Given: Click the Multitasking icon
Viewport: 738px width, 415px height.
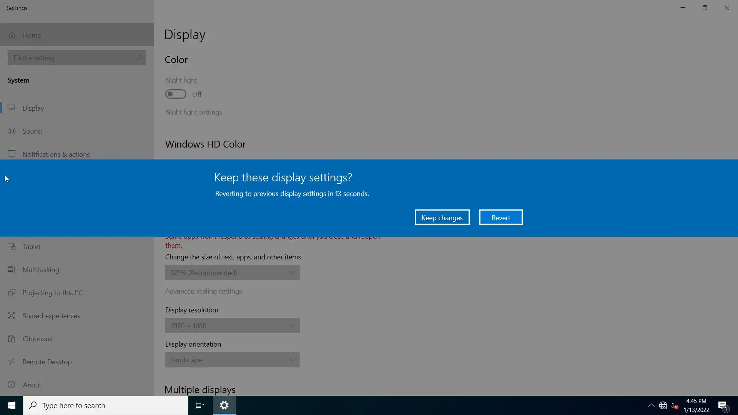Looking at the screenshot, I should coord(12,269).
